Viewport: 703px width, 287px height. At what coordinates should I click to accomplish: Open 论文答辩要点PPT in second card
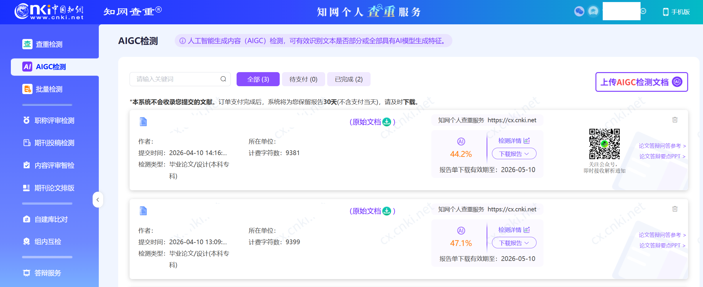[662, 245]
